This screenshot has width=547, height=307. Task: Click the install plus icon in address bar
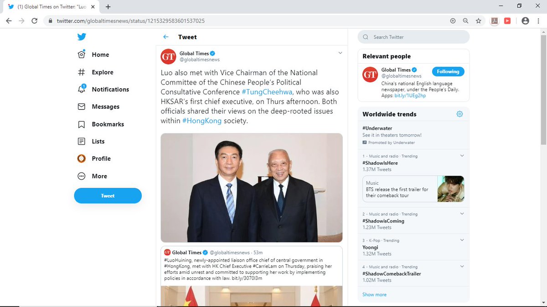453,21
